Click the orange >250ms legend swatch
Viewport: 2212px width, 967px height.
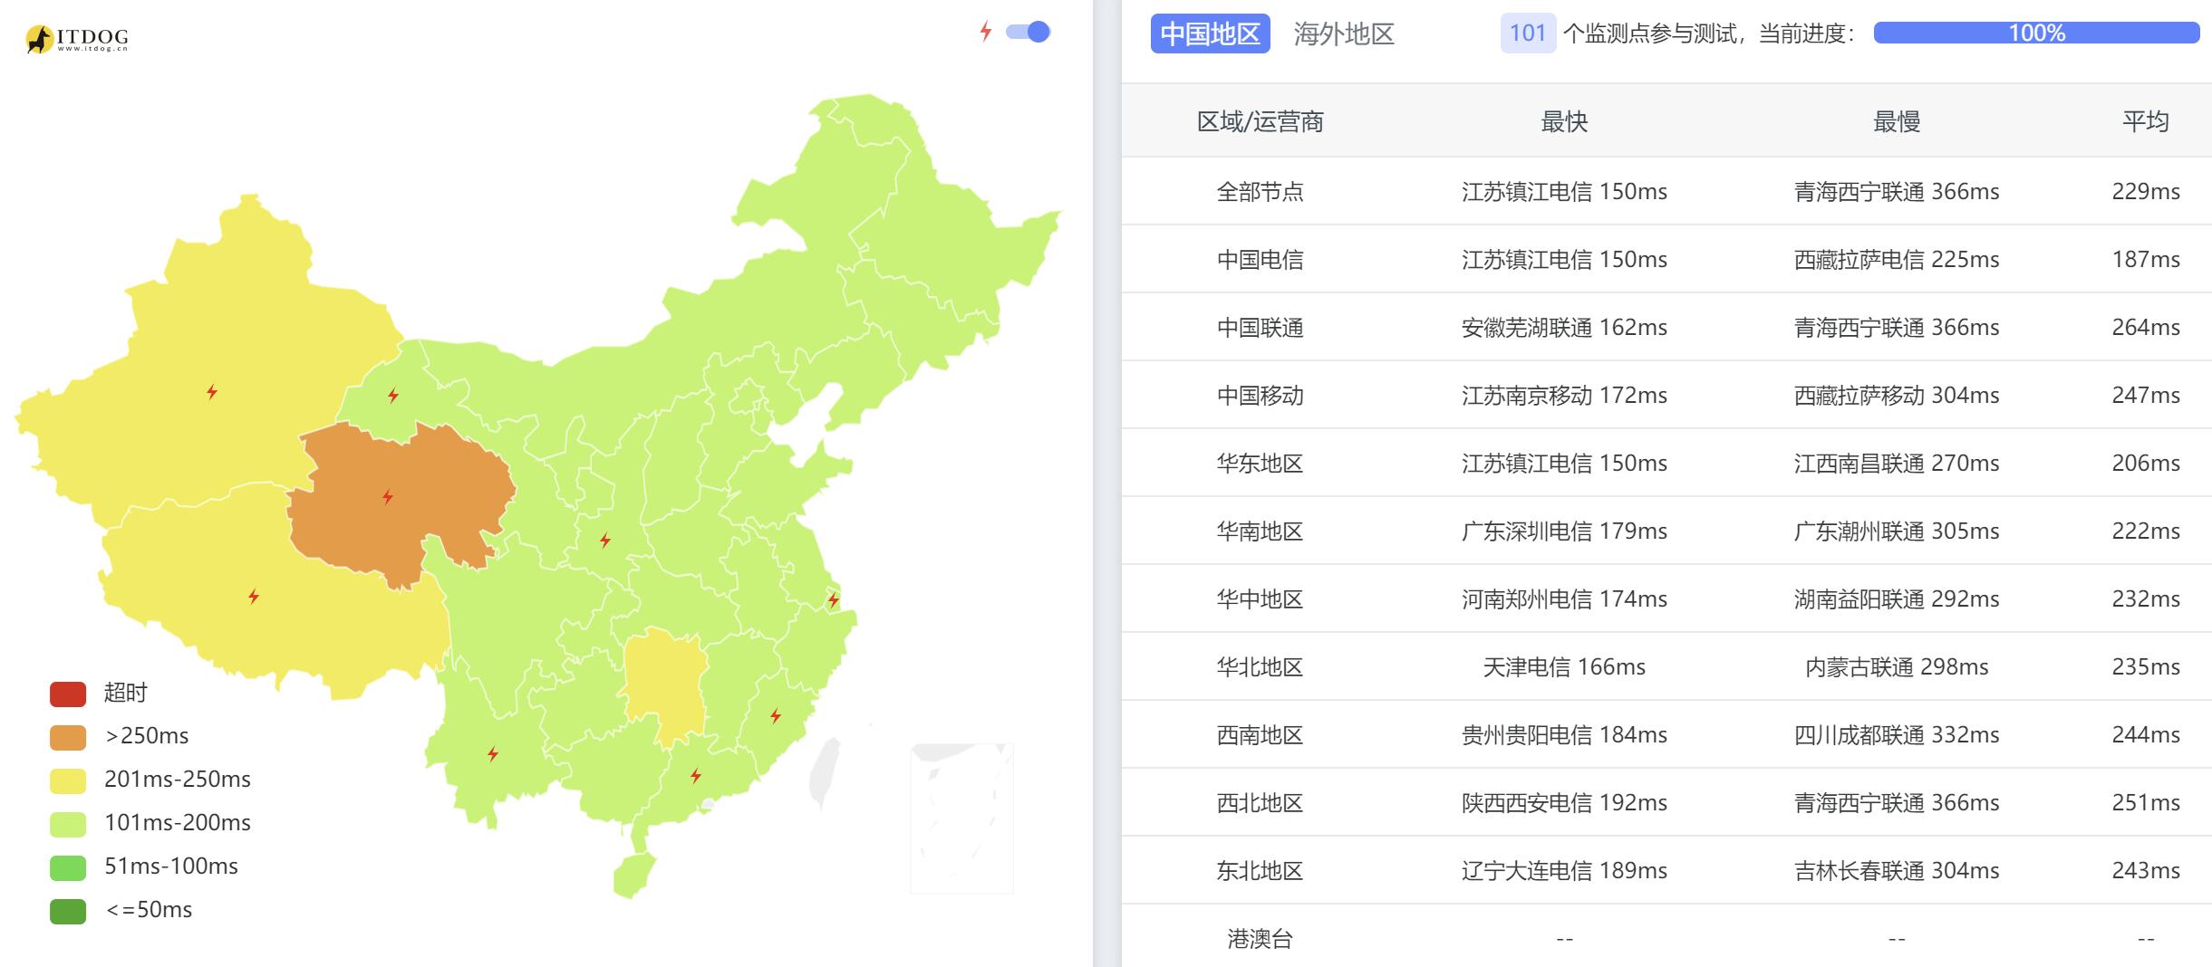68,737
